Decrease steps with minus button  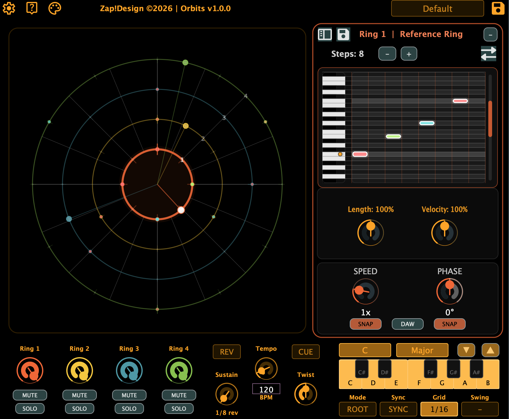point(387,54)
